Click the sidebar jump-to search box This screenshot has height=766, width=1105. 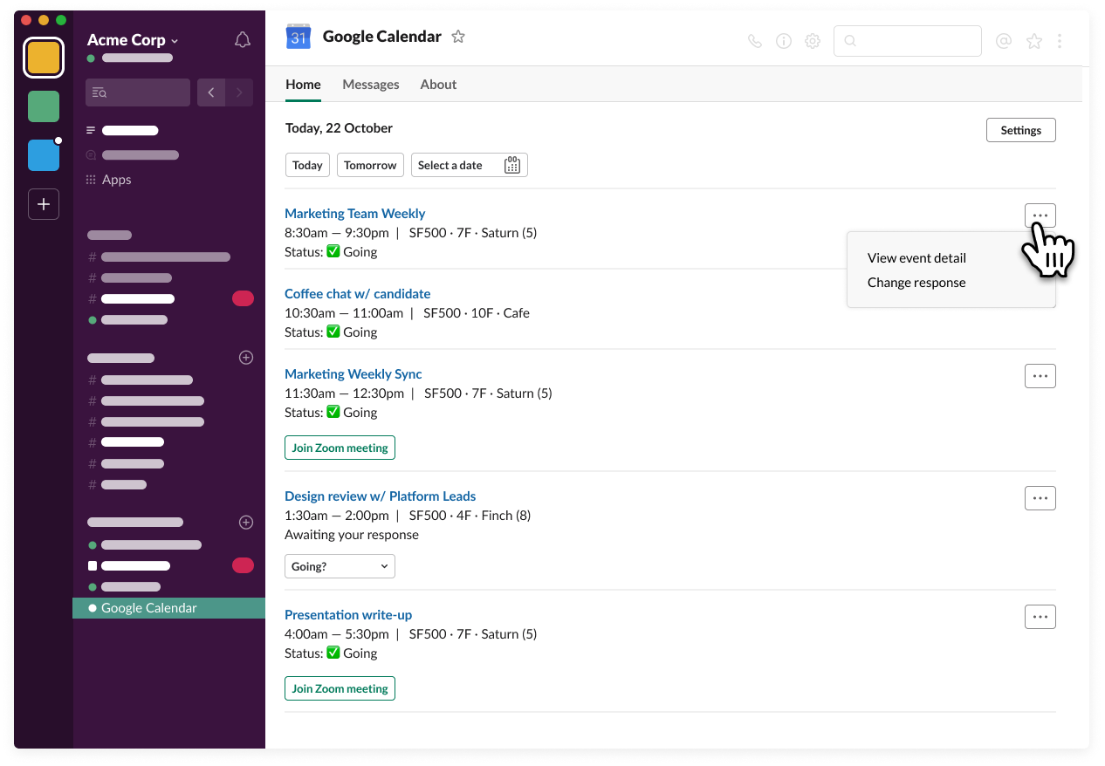138,92
